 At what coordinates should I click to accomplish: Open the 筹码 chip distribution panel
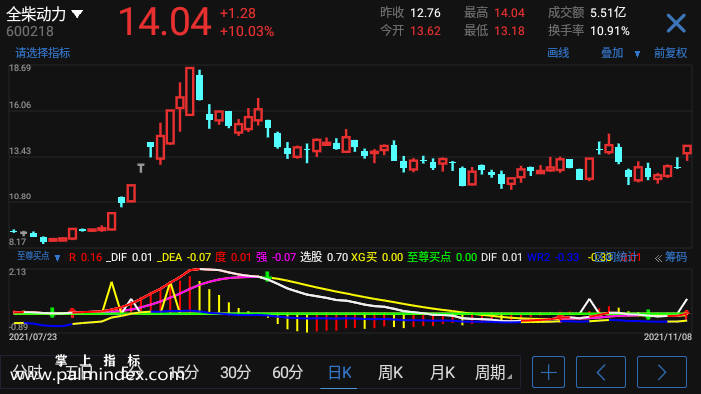click(675, 257)
